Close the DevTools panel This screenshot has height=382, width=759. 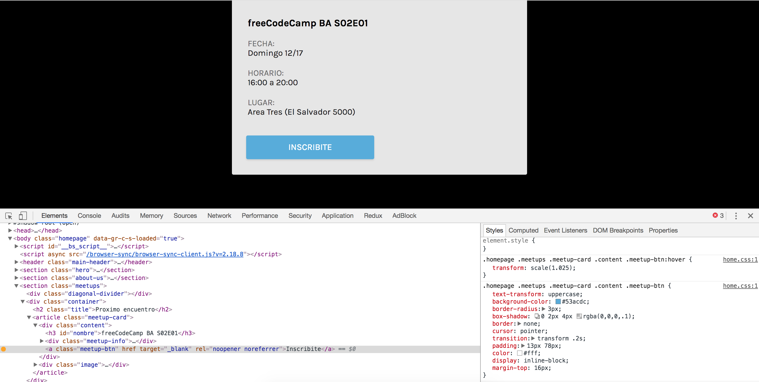point(751,216)
